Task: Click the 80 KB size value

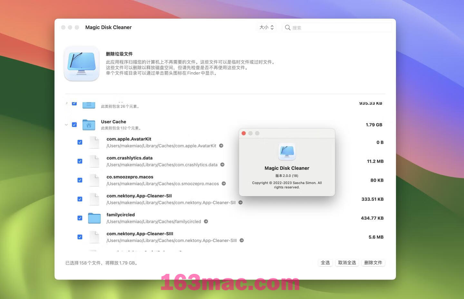Action: coord(377,180)
